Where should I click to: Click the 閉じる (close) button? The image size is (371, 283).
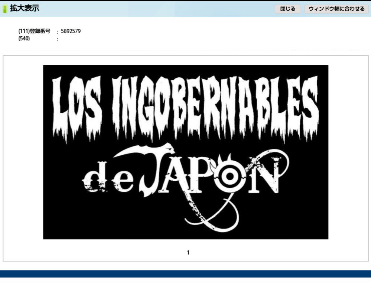click(288, 9)
